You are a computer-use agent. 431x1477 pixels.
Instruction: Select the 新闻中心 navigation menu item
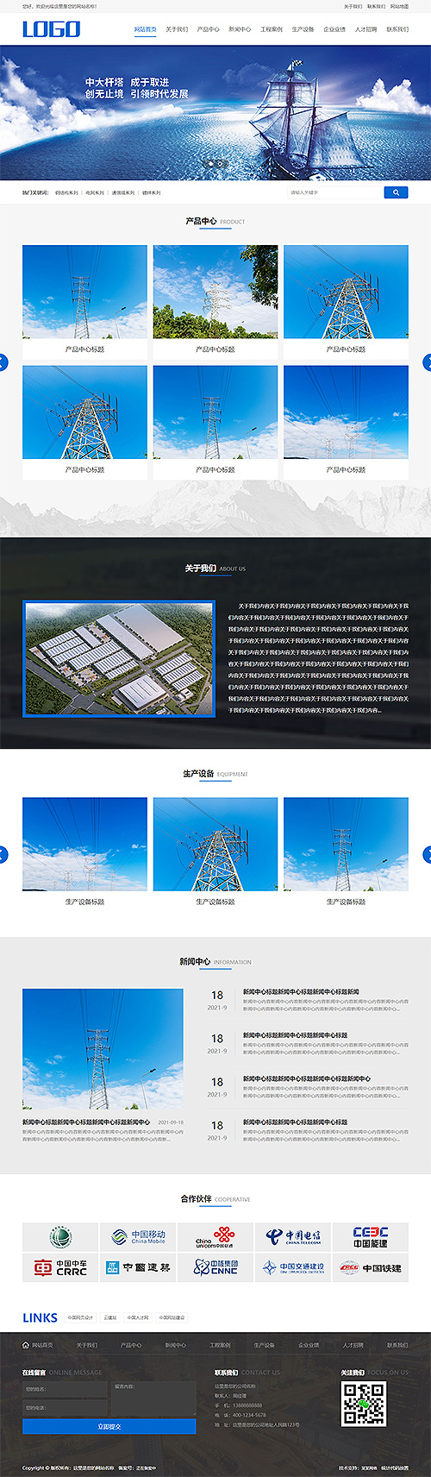[x=240, y=29]
